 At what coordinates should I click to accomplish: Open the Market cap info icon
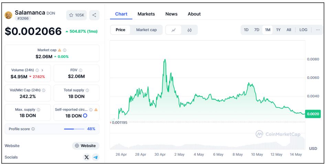[65, 50]
